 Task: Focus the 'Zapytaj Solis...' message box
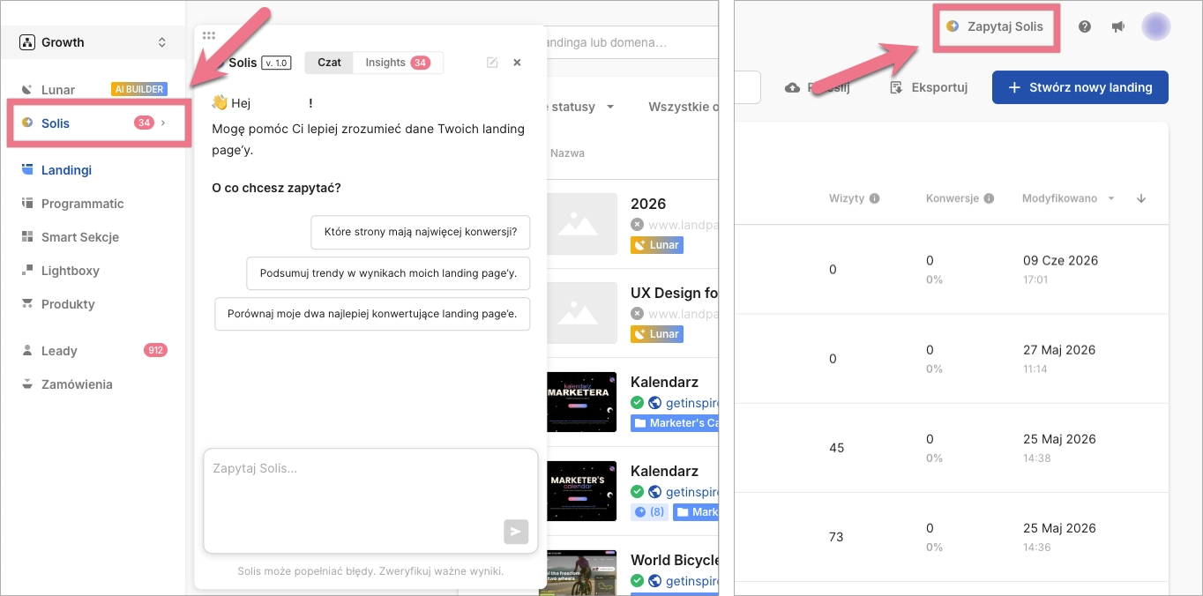tap(370, 501)
